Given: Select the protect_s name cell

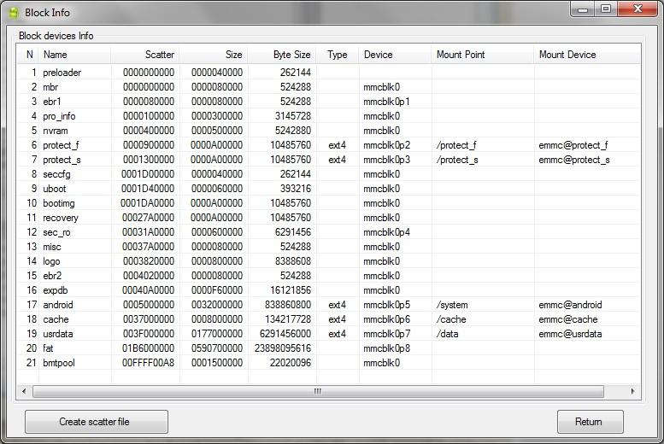Looking at the screenshot, I should (62, 160).
